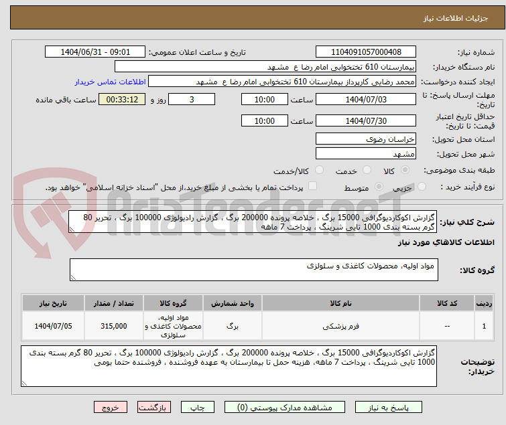Click the goods group text area
The height and width of the screenshot is (425, 506).
253,270
